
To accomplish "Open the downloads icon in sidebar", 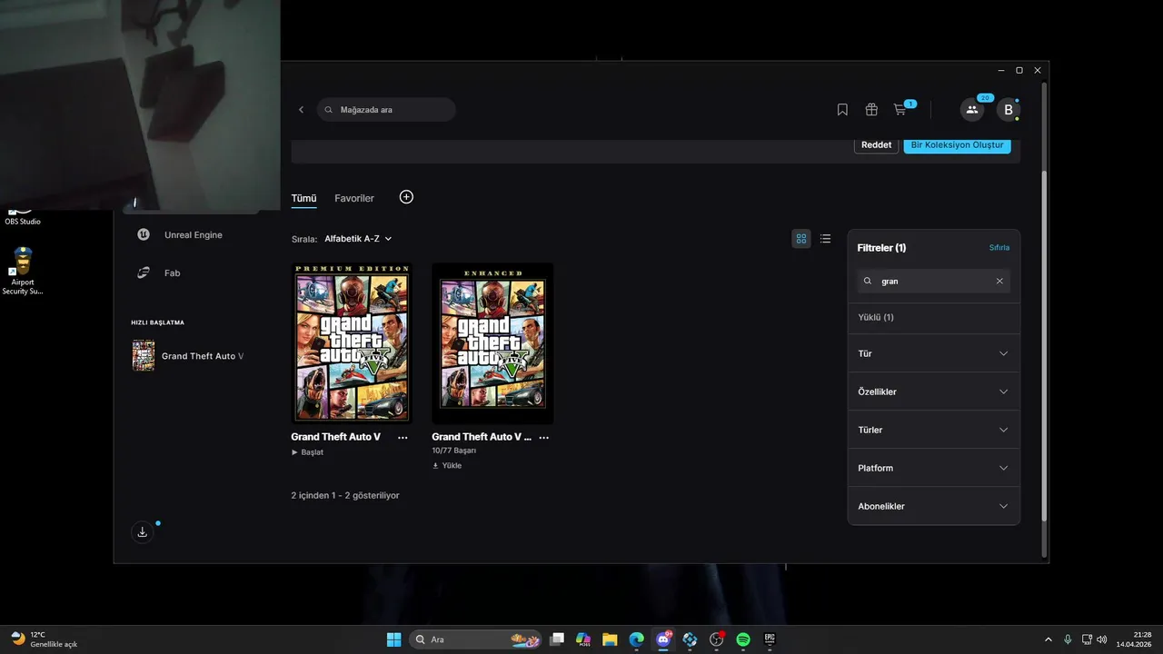I will click(x=142, y=532).
